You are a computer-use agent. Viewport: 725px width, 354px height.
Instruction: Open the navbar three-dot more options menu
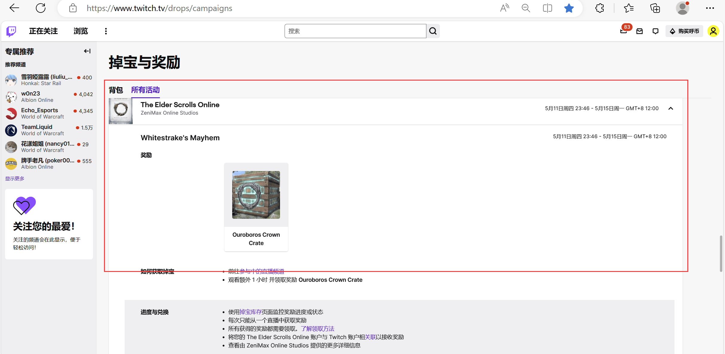pos(105,31)
